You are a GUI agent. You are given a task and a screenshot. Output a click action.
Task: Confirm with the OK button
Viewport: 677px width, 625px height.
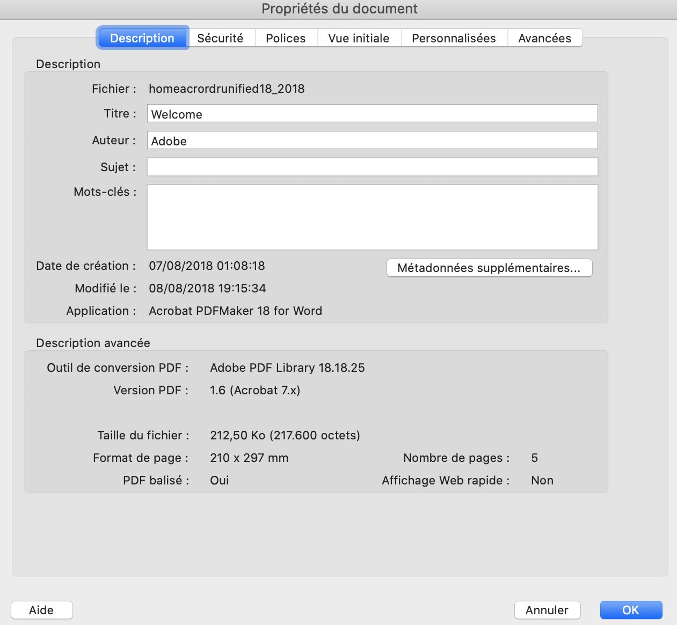(x=631, y=610)
